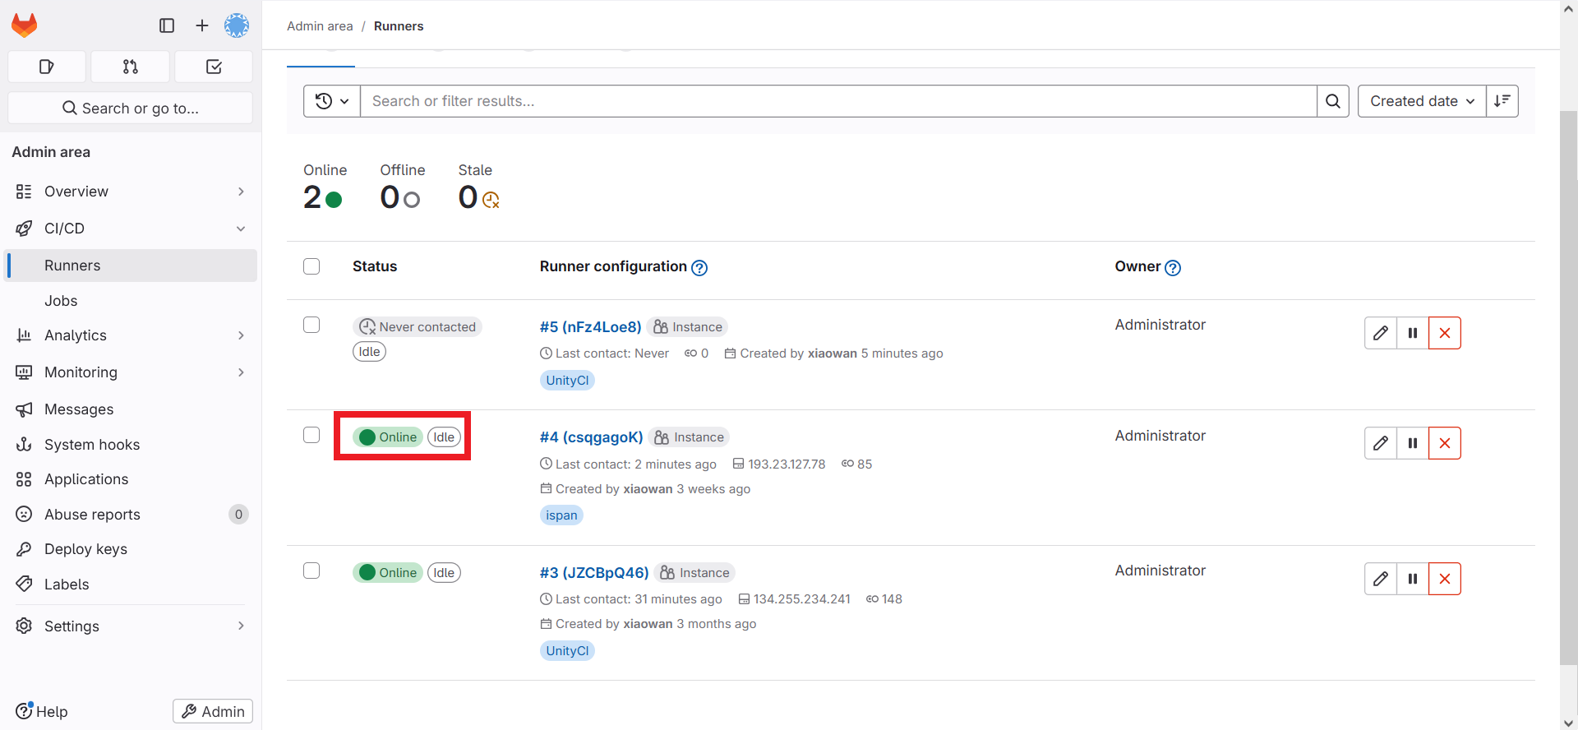1578x730 pixels.
Task: Select checkbox for runner #4
Action: click(311, 435)
